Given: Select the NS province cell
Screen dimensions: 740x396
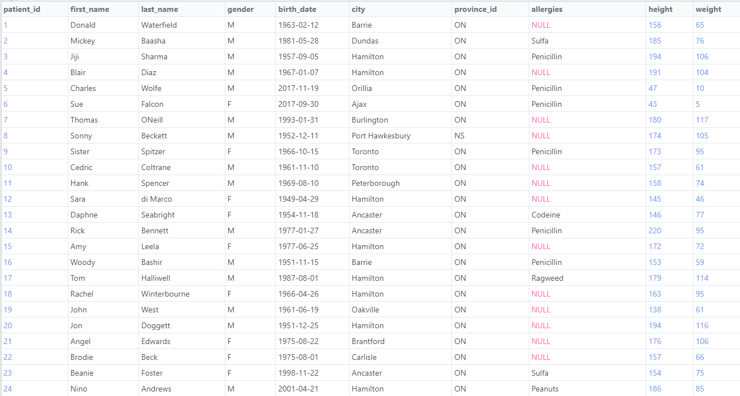Looking at the screenshot, I should click(459, 136).
